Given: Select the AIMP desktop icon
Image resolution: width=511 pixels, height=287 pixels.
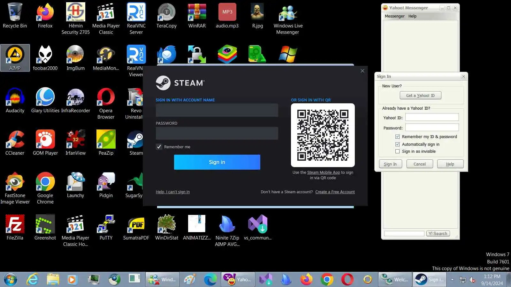Looking at the screenshot, I should tap(15, 58).
